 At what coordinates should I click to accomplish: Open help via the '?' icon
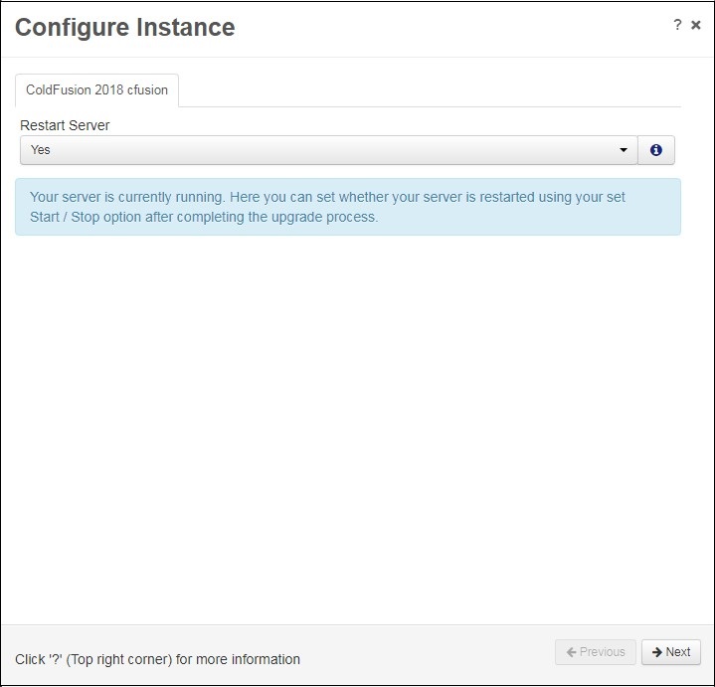[x=677, y=25]
